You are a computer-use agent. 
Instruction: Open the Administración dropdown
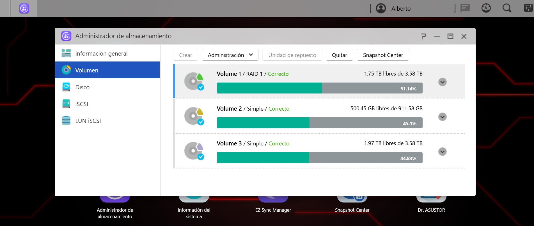point(230,55)
